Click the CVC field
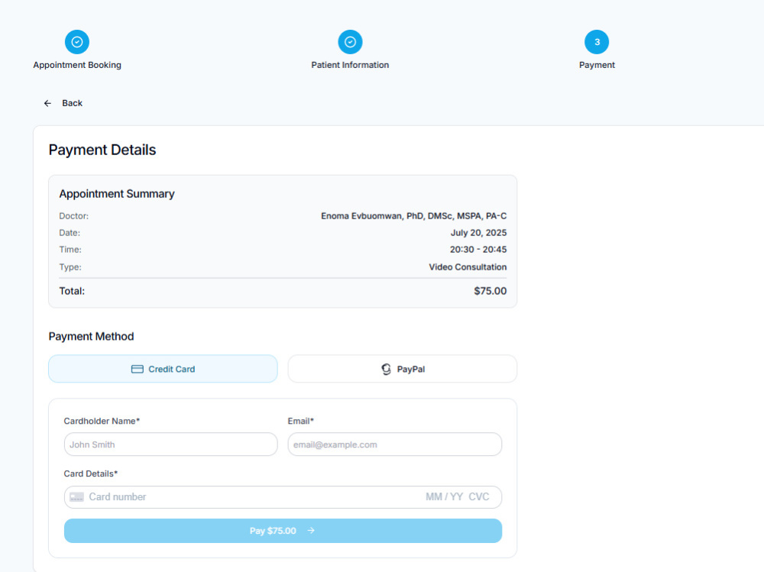The image size is (764, 572). (x=479, y=497)
